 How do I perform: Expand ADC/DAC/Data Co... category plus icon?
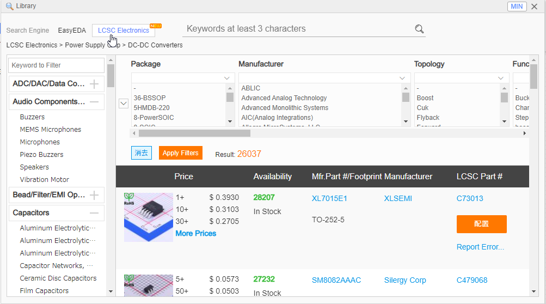click(x=94, y=84)
